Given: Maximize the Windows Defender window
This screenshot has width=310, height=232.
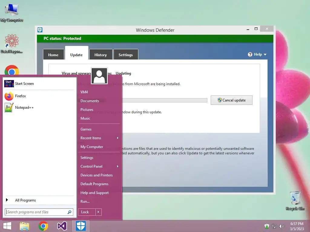Looking at the screenshot, I should [256, 29].
